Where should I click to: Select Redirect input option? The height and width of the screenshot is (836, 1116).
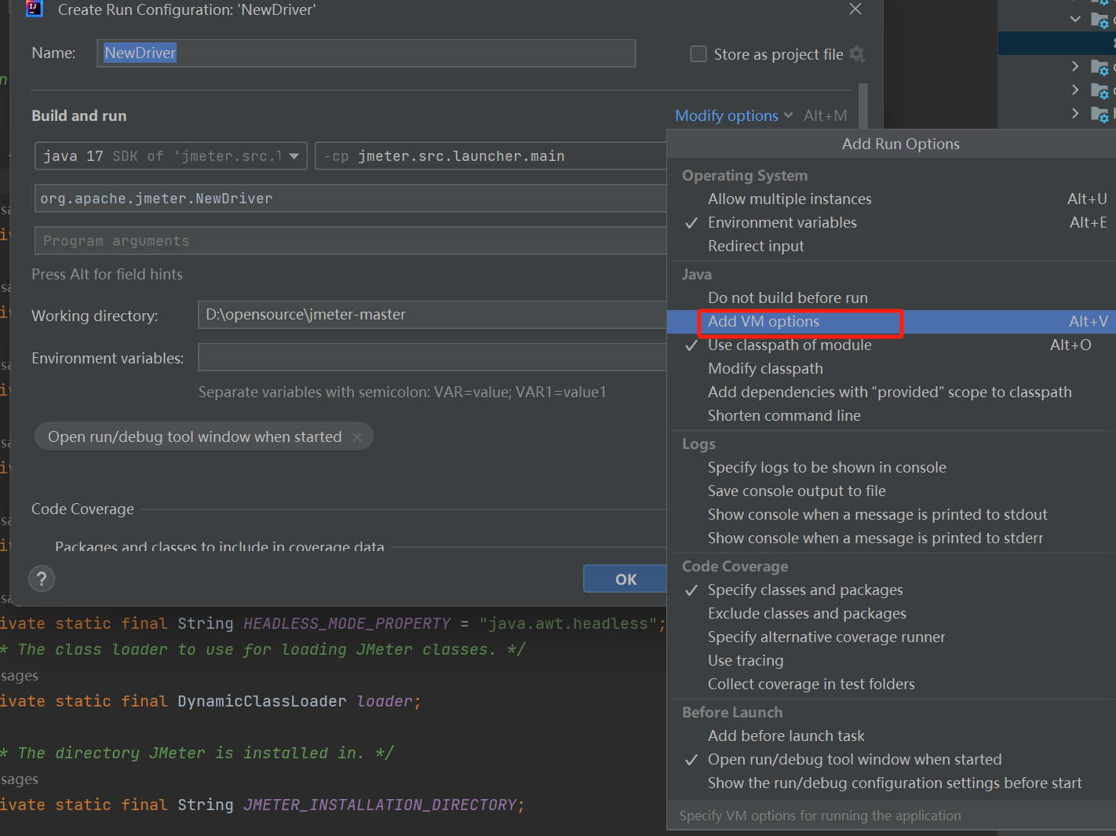click(x=891, y=246)
